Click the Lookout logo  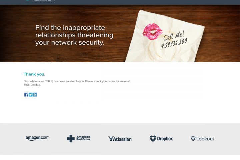pyautogui.click(x=202, y=139)
